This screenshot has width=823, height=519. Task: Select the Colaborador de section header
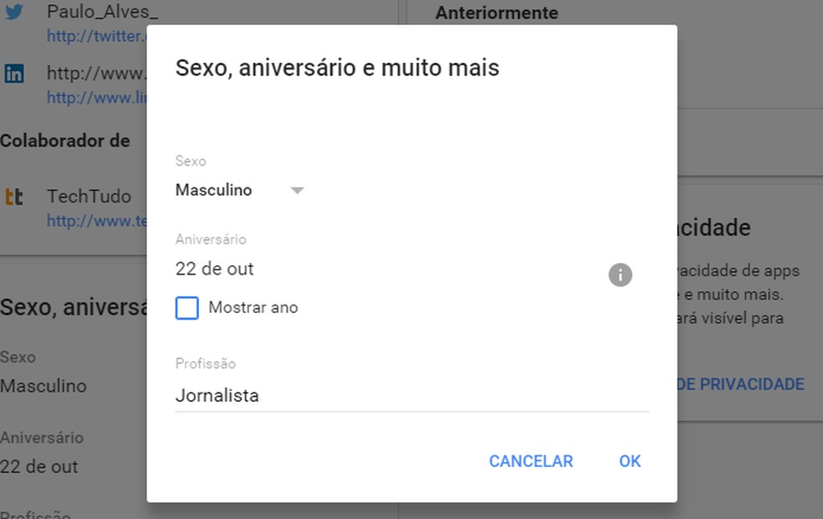[x=65, y=141]
